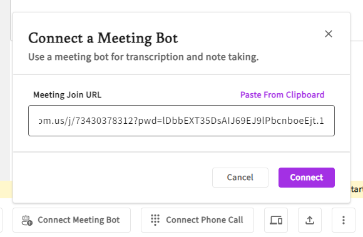Close the Connect a Meeting Bot dialog
The image size is (363, 237).
coord(329,34)
